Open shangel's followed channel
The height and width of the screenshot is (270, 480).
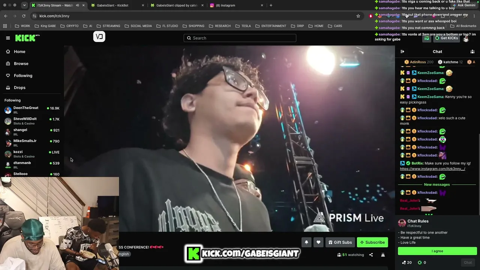32,132
